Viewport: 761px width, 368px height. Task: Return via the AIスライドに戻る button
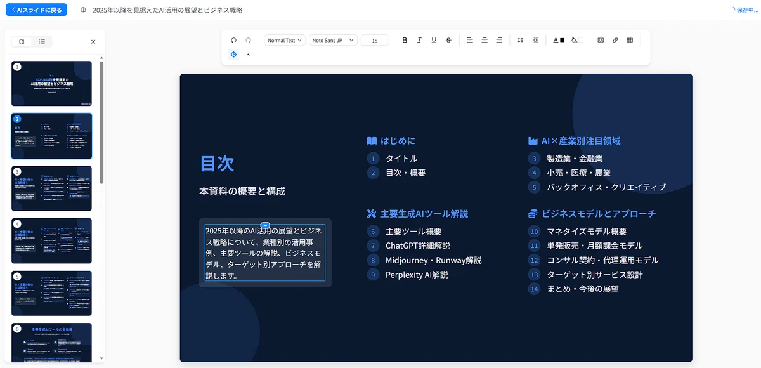(x=36, y=10)
